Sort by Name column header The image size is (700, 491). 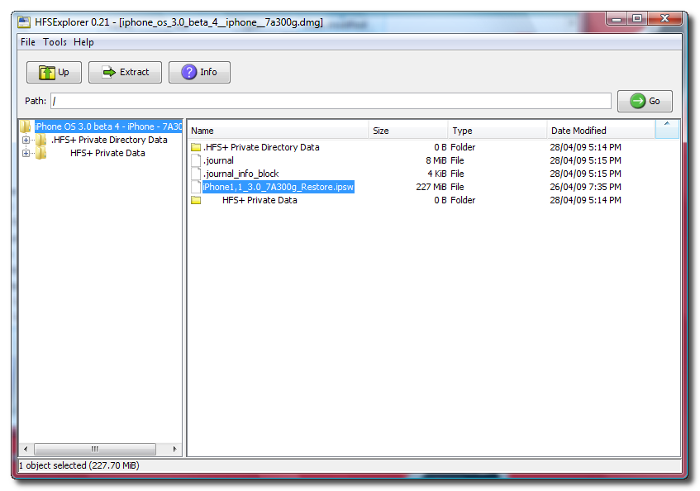pos(279,131)
